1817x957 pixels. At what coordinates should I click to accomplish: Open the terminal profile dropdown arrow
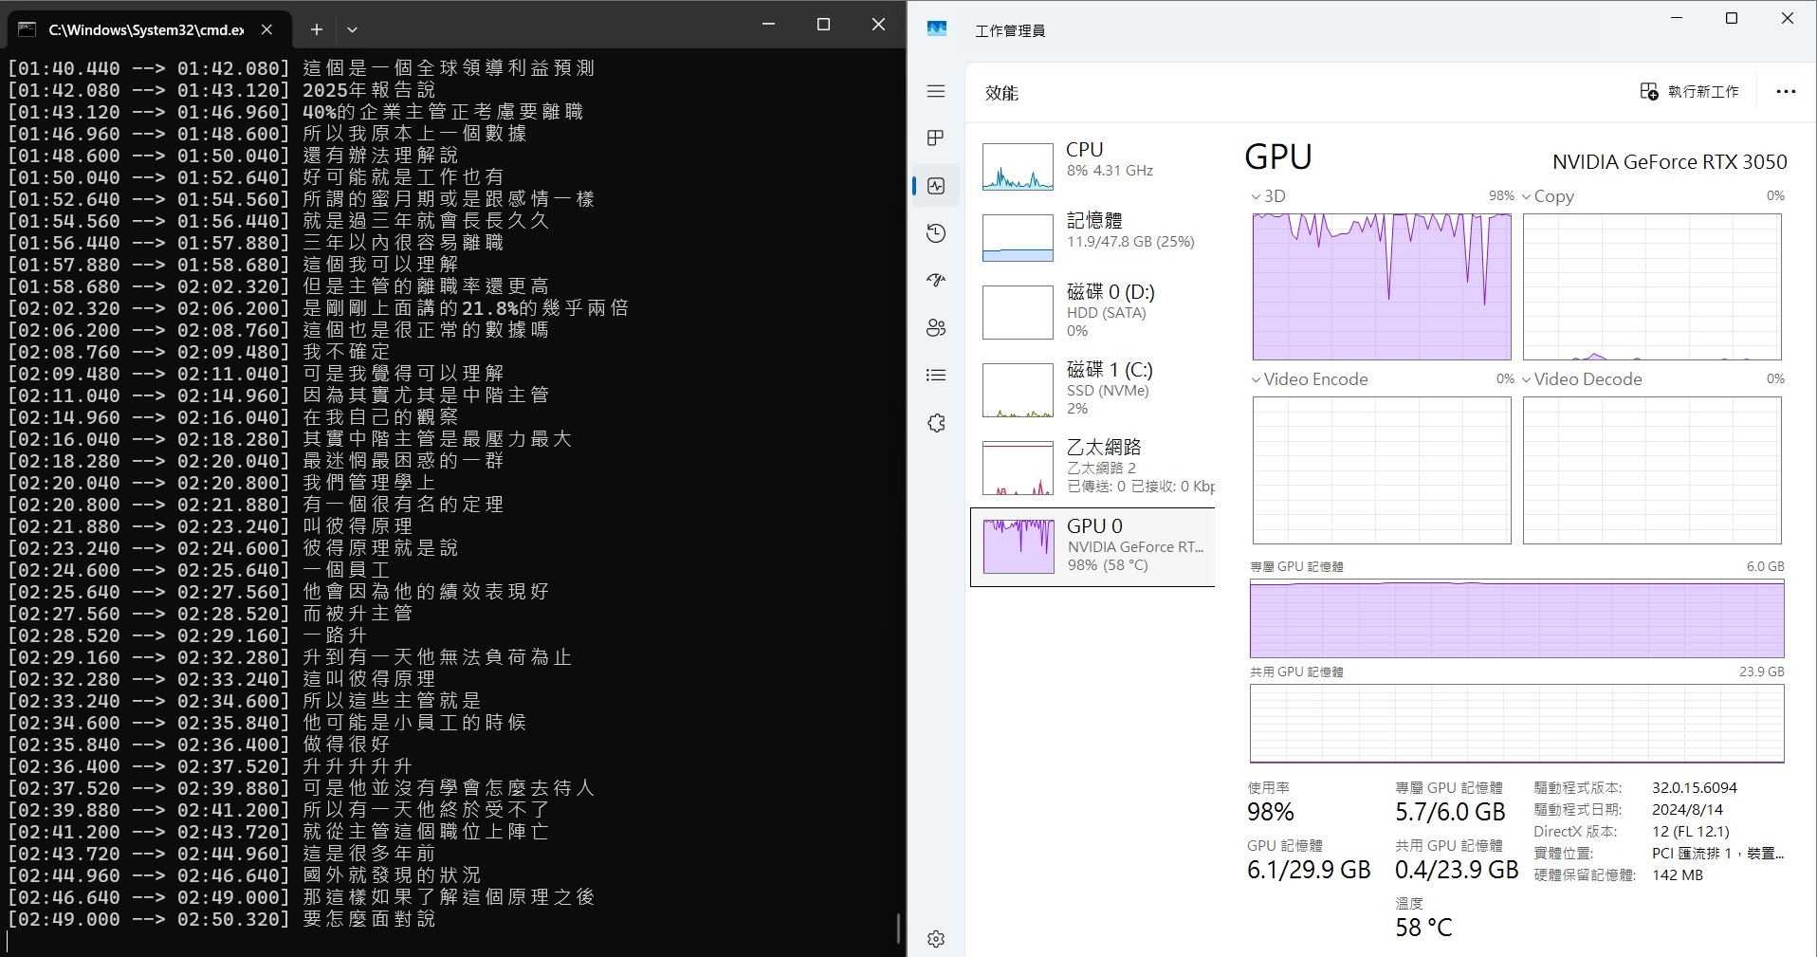coord(352,29)
